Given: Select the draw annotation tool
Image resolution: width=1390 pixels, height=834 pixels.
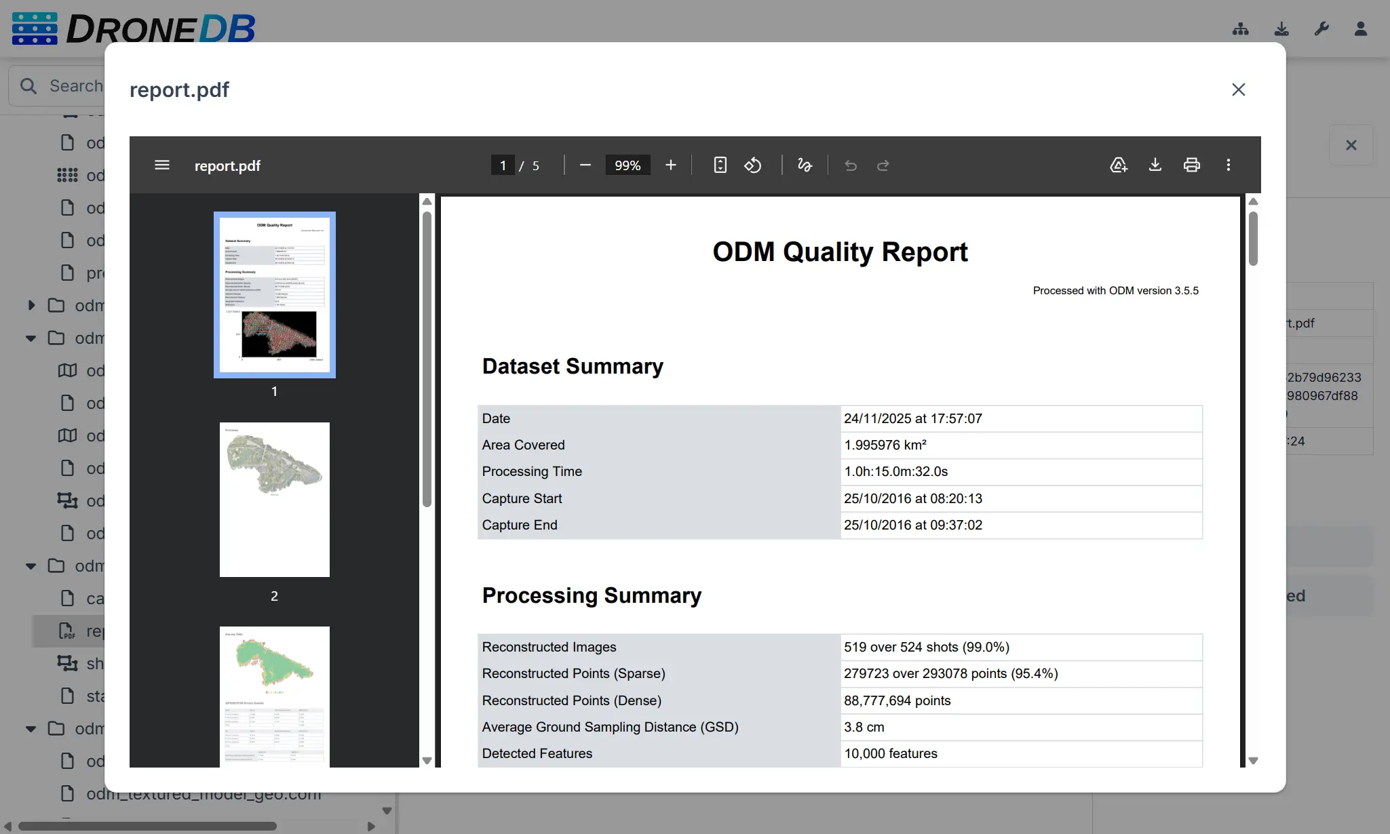Looking at the screenshot, I should point(805,165).
